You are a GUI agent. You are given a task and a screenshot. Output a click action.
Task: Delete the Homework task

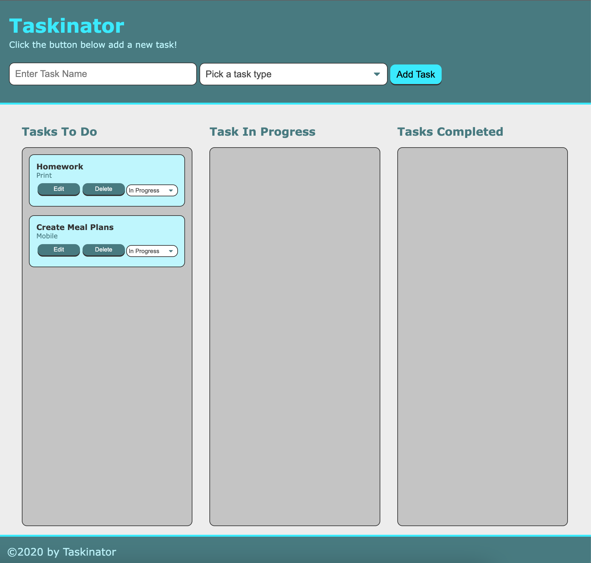point(103,189)
